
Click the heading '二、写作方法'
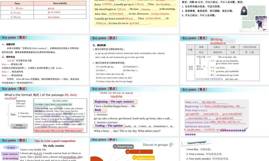click(8, 57)
